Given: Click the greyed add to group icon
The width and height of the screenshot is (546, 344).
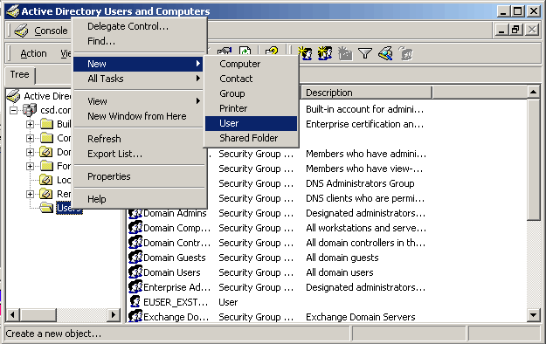Looking at the screenshot, I should [405, 53].
